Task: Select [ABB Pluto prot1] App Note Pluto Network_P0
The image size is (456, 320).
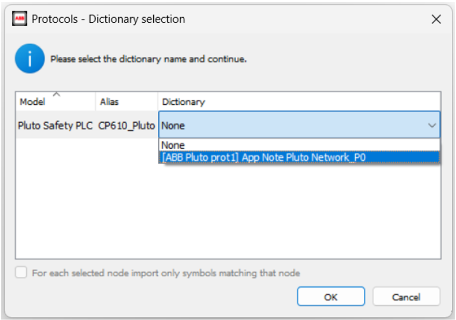Action: point(299,157)
